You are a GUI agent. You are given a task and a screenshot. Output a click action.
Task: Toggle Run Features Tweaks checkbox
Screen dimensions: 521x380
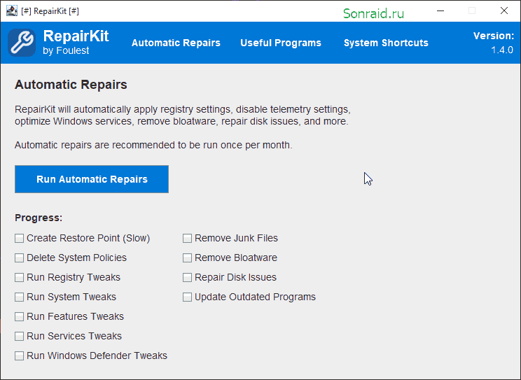[x=20, y=316]
